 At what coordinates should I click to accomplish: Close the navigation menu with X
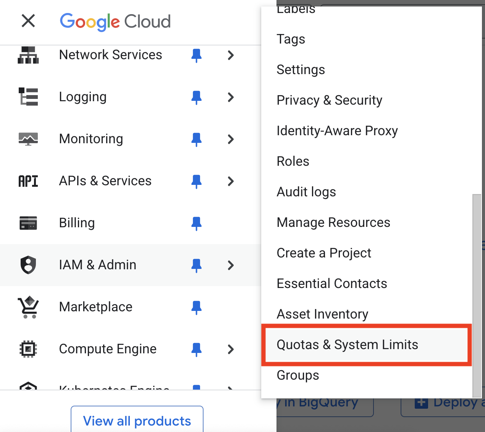28,21
